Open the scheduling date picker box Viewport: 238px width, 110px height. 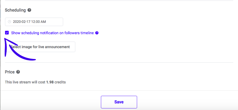(34, 22)
